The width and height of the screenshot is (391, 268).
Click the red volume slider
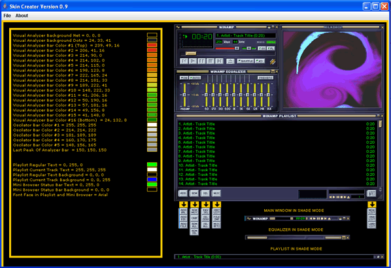click(227, 48)
